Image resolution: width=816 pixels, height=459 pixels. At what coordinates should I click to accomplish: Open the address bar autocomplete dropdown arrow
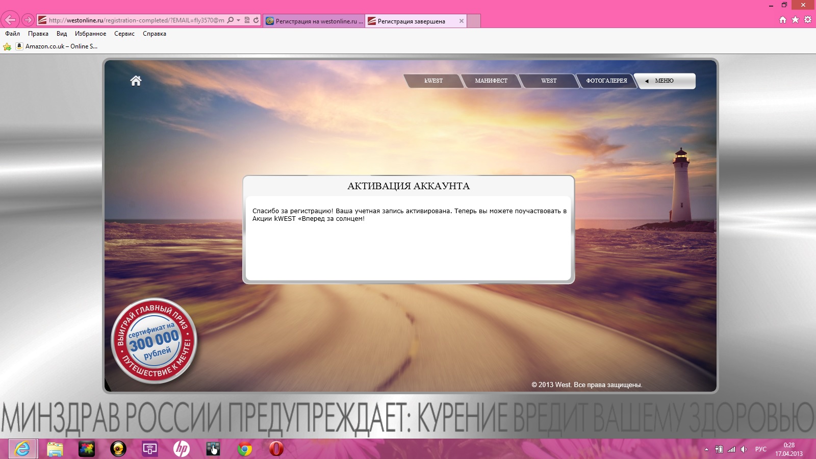click(x=238, y=20)
